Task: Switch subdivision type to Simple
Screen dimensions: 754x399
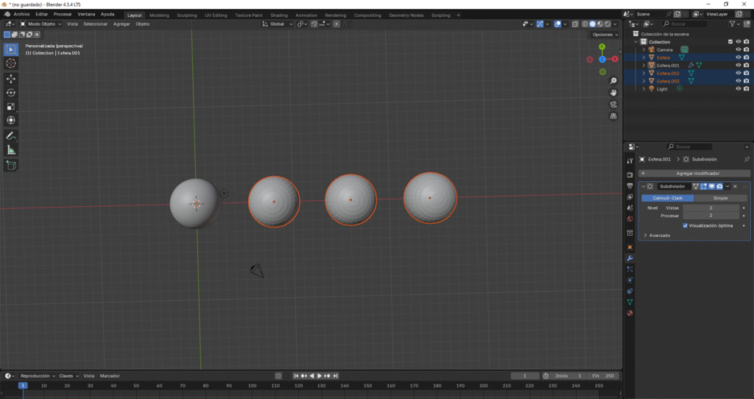Action: coord(722,198)
